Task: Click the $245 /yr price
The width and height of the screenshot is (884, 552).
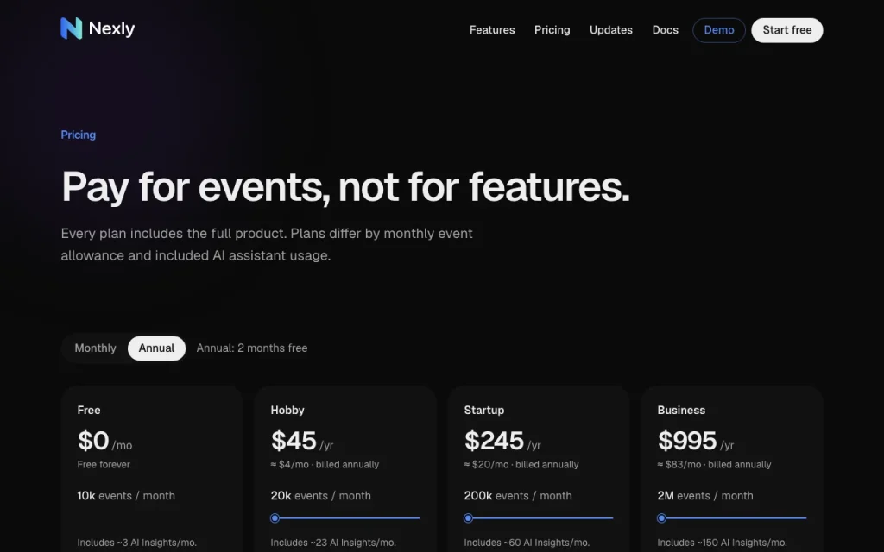Action: click(502, 441)
